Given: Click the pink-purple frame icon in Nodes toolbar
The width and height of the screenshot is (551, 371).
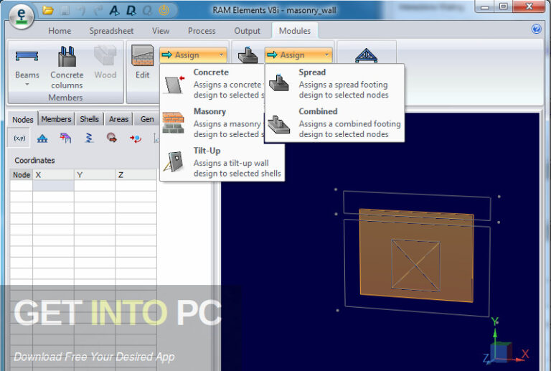Looking at the screenshot, I should click(x=65, y=138).
